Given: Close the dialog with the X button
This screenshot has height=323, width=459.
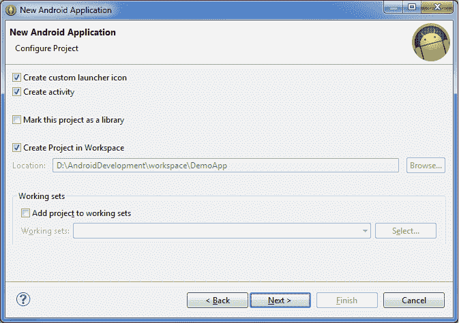Looking at the screenshot, I should click(437, 7).
